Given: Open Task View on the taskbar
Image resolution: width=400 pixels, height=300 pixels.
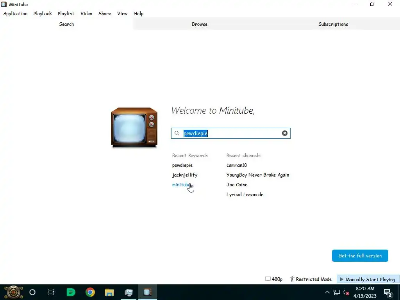Looking at the screenshot, I should tap(51, 292).
